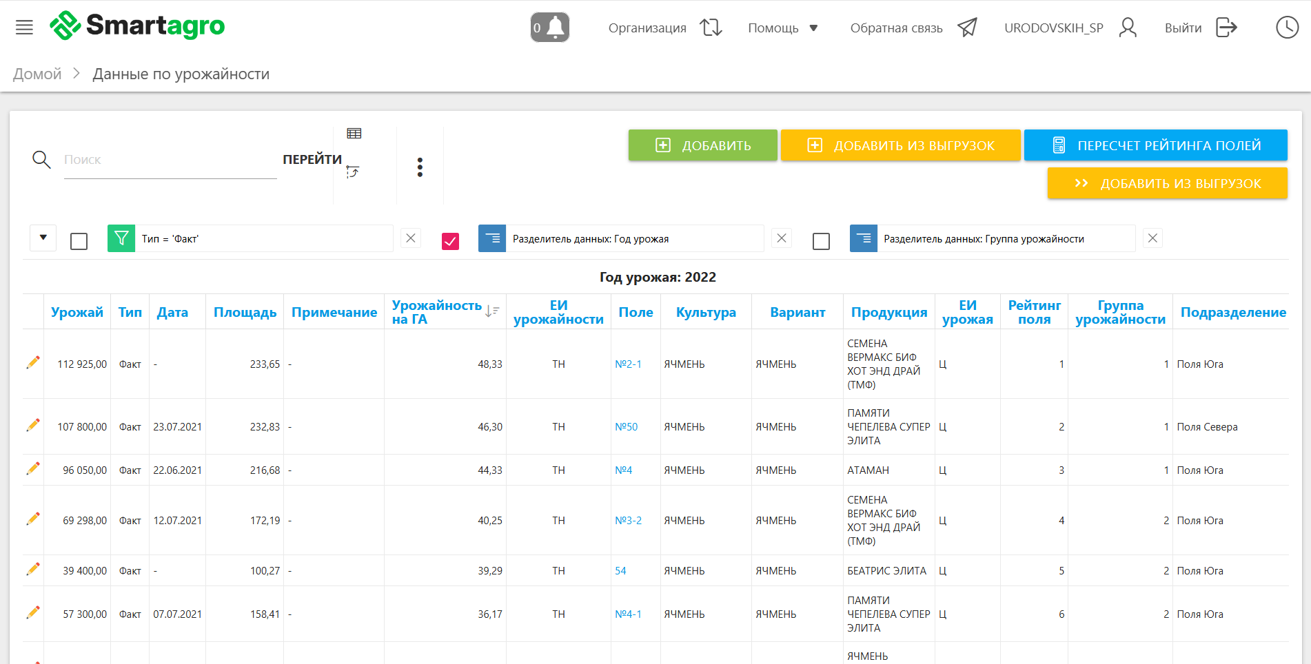Click the feedback paper plane icon
This screenshot has width=1311, height=664.
click(x=967, y=28)
